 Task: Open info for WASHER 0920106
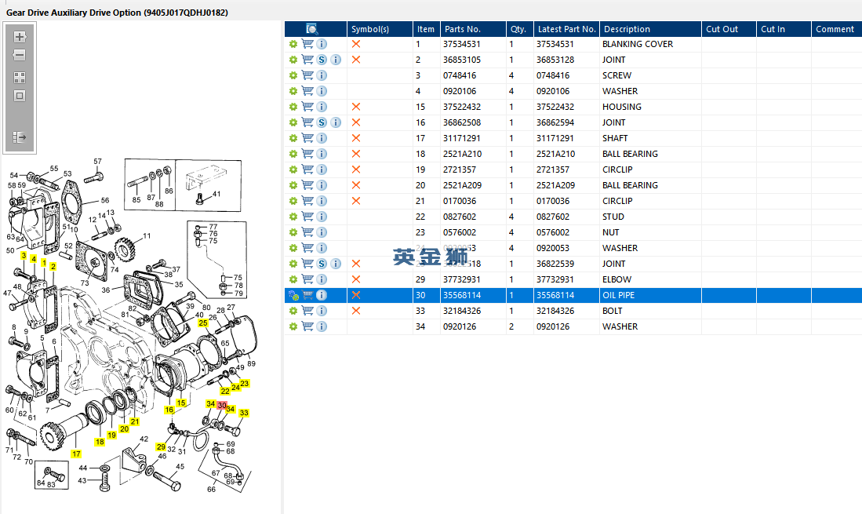tap(322, 91)
